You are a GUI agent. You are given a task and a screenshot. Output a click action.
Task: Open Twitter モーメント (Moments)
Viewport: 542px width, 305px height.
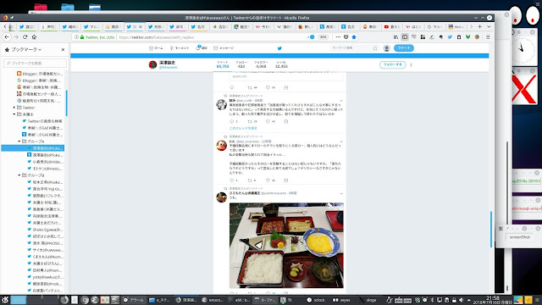180,48
